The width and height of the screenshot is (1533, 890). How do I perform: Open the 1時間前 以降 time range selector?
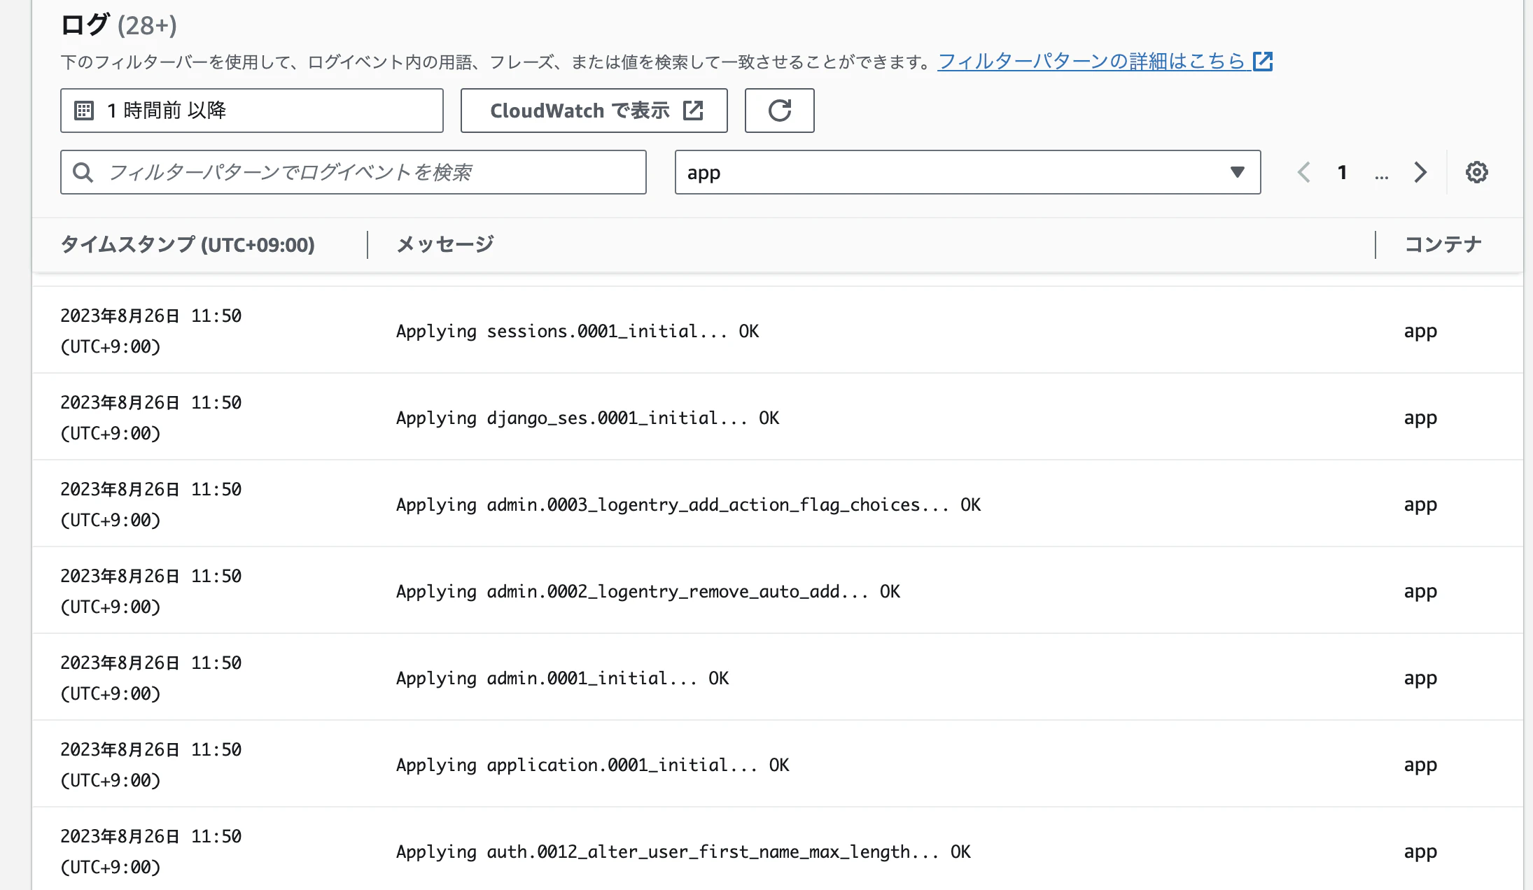(x=252, y=111)
